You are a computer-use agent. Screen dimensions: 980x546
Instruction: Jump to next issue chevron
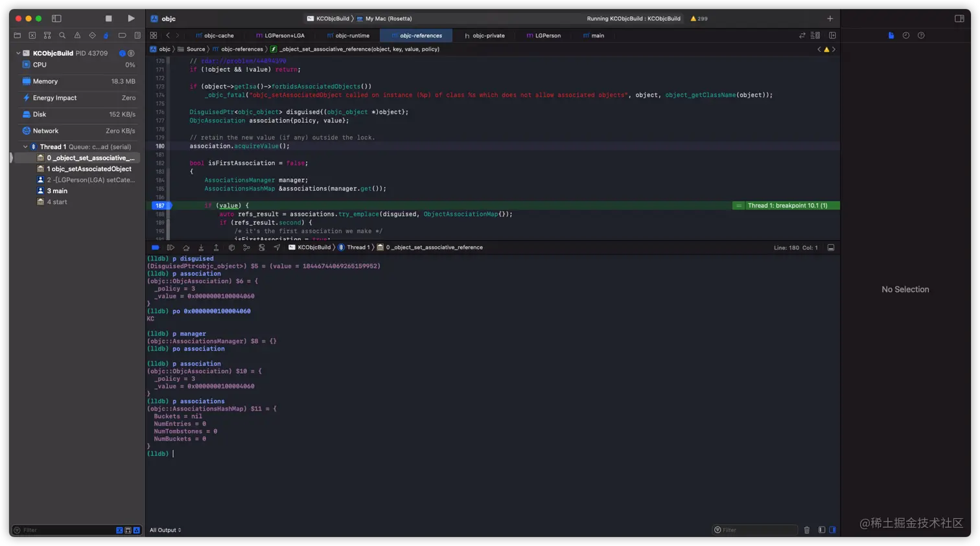(834, 49)
